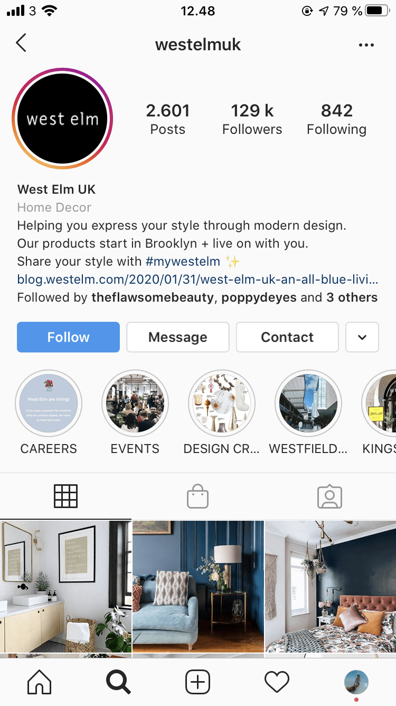Expand suggested accounts dropdown arrow
The image size is (396, 706).
pyautogui.click(x=362, y=337)
